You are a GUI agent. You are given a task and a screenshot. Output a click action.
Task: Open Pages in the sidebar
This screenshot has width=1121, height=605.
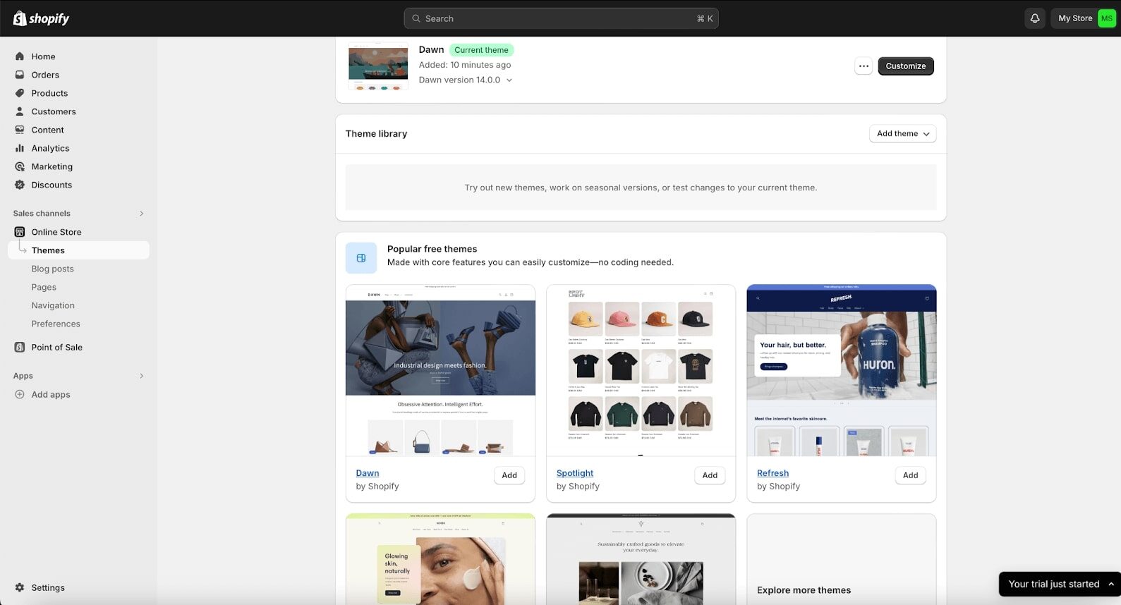point(44,287)
